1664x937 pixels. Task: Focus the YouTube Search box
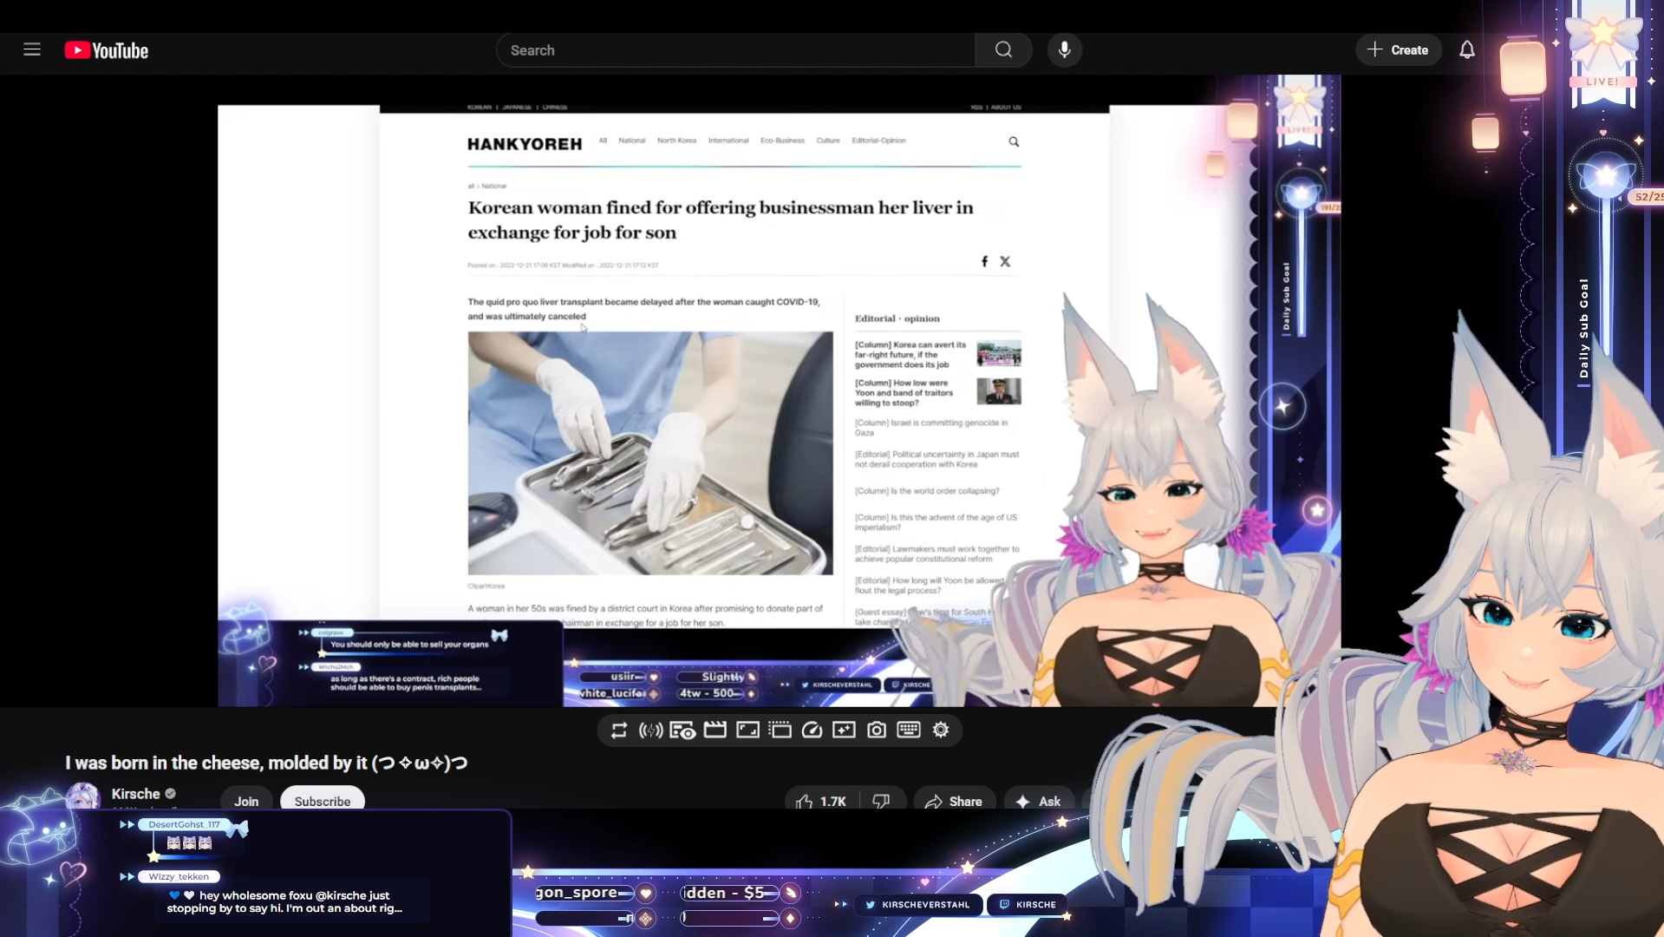tap(735, 50)
